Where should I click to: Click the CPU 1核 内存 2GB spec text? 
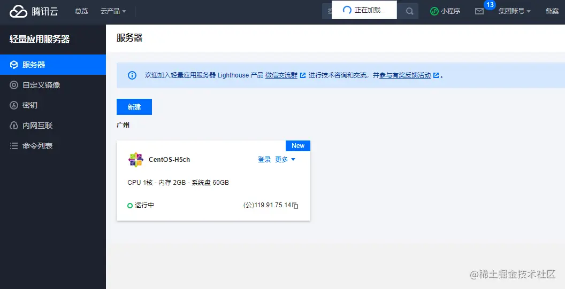178,183
